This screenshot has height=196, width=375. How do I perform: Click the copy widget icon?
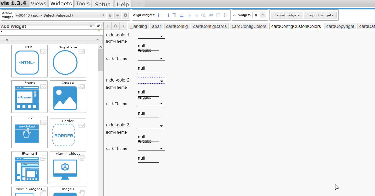pyautogui.click(x=118, y=15)
